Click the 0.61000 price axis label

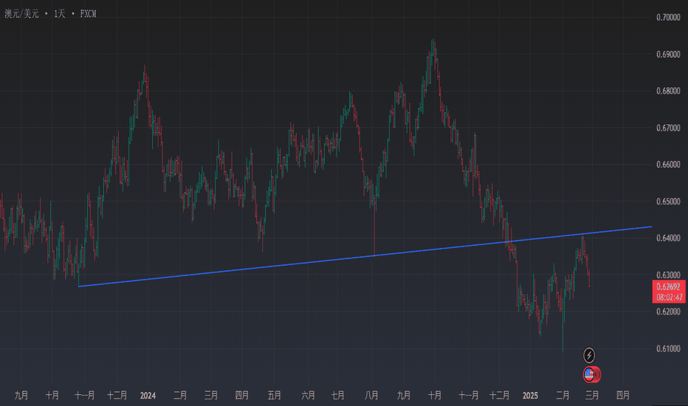[669, 348]
